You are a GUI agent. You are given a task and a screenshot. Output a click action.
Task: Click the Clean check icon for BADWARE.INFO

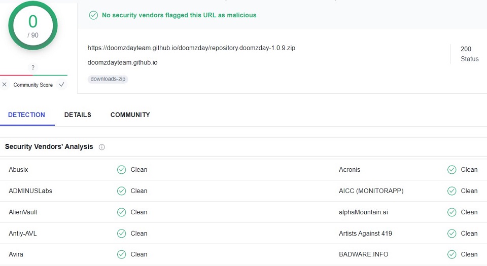451,254
